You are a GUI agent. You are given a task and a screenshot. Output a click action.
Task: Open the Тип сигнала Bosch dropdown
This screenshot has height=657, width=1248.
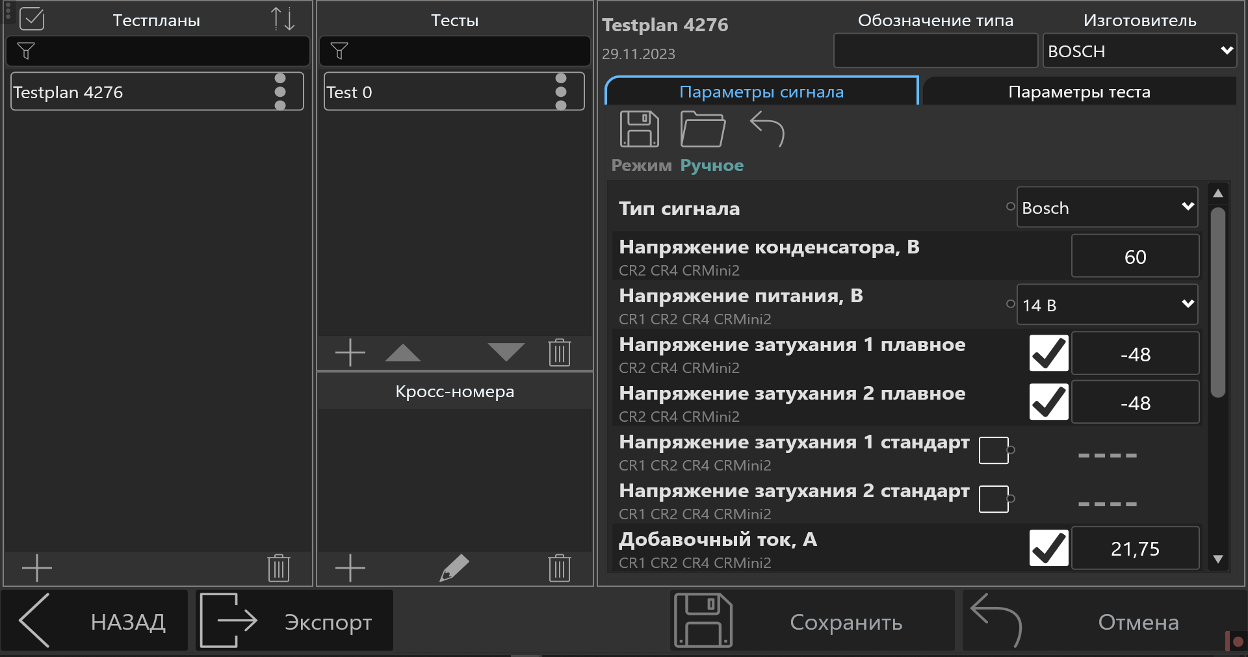(x=1108, y=207)
